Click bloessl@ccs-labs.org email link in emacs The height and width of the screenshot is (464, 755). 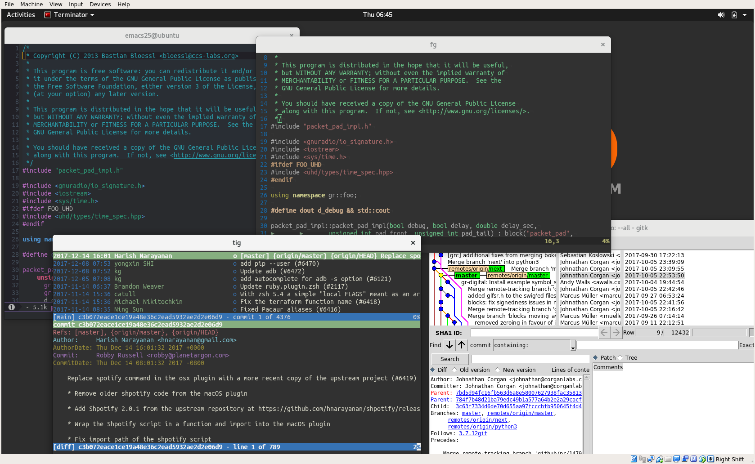pos(198,56)
